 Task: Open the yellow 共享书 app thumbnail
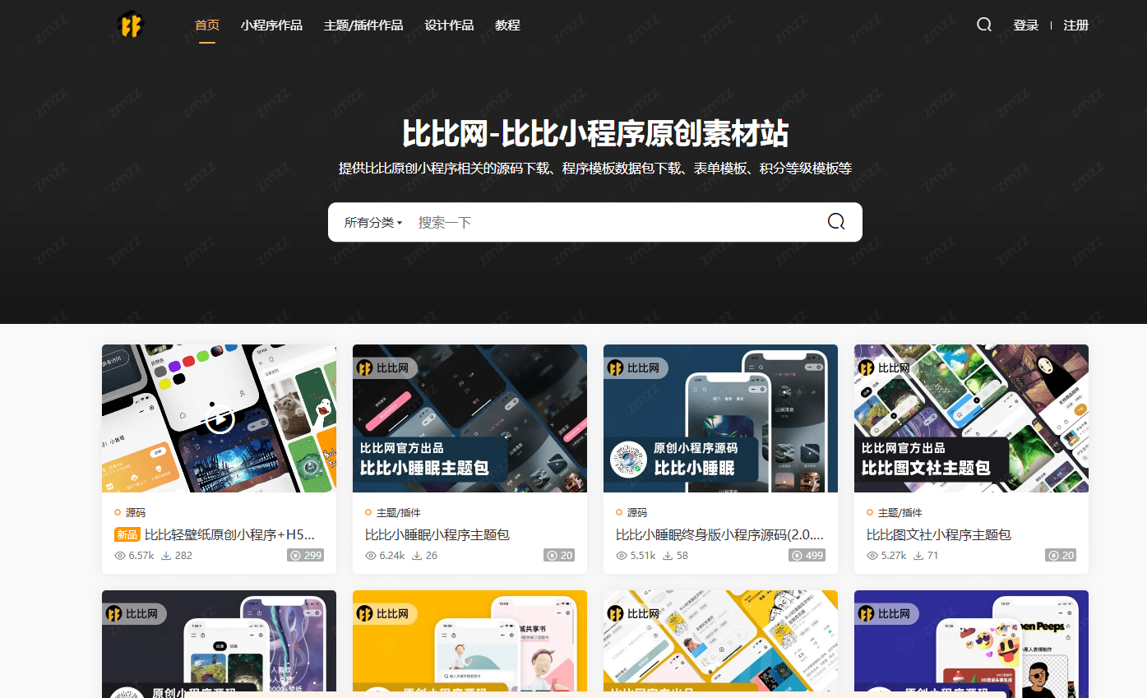coord(469,644)
